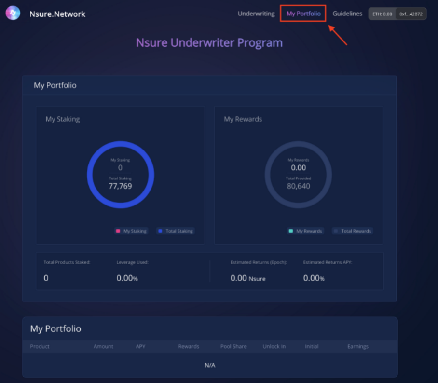The height and width of the screenshot is (383, 438).
Task: Click the 0.00 My Rewards value in the chart
Action: point(298,167)
